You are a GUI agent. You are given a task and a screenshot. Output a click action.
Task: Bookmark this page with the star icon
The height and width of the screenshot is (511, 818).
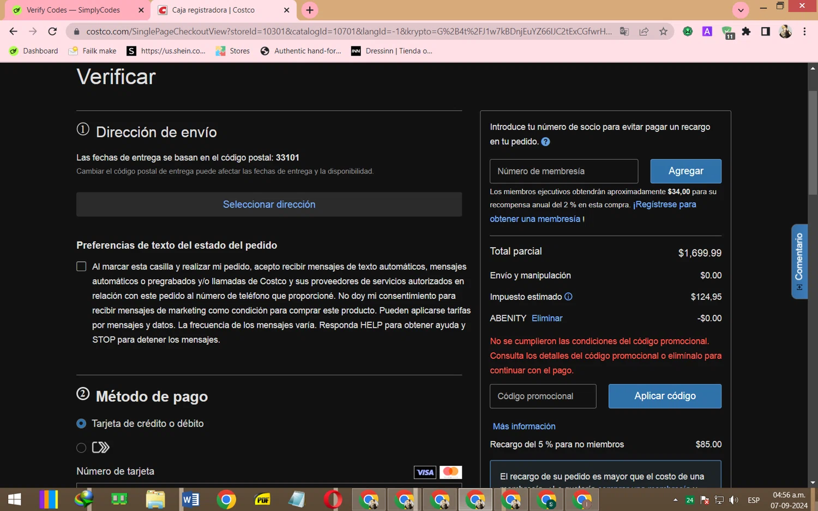[663, 32]
